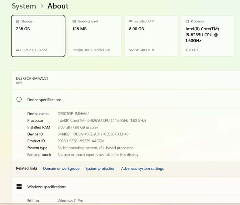240x205 pixels.
Task: Click the Installed RAM memory icon
Action: tap(131, 22)
